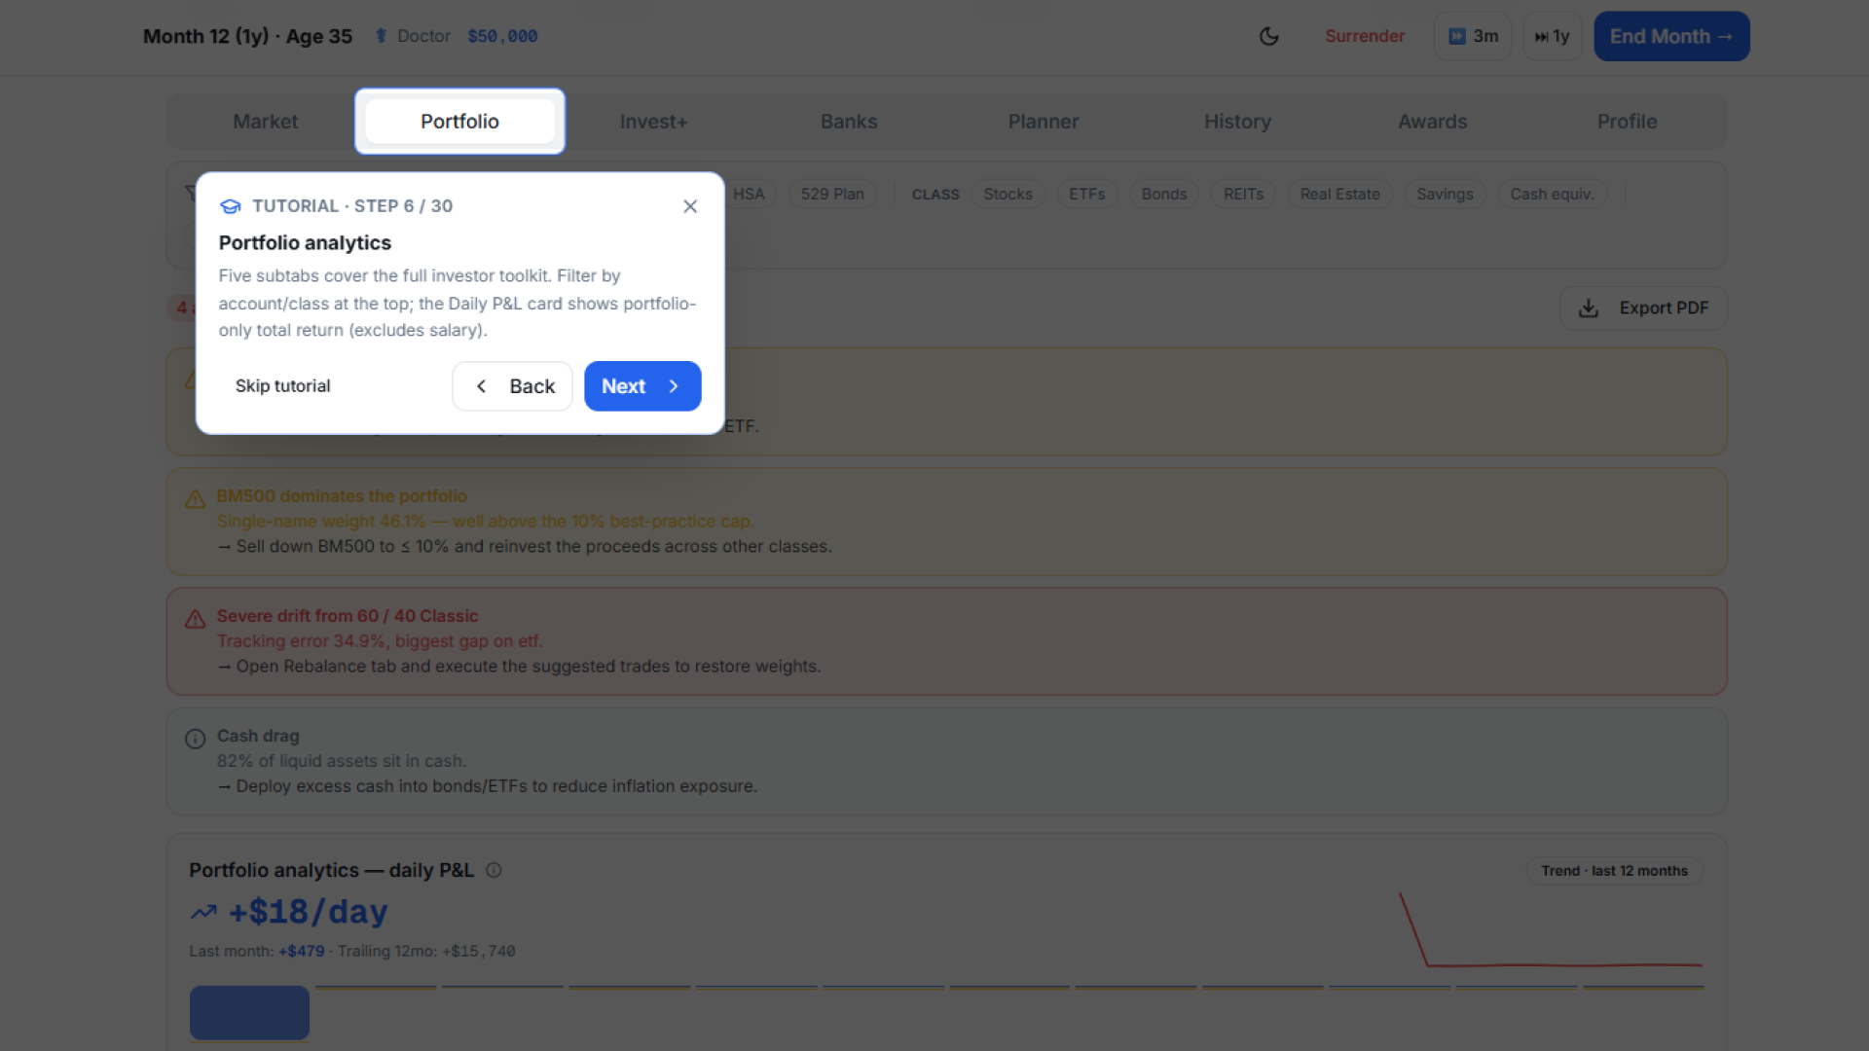This screenshot has height=1051, width=1869.
Task: Click the Trailing 12mo +$15,740 text
Action: point(426,951)
